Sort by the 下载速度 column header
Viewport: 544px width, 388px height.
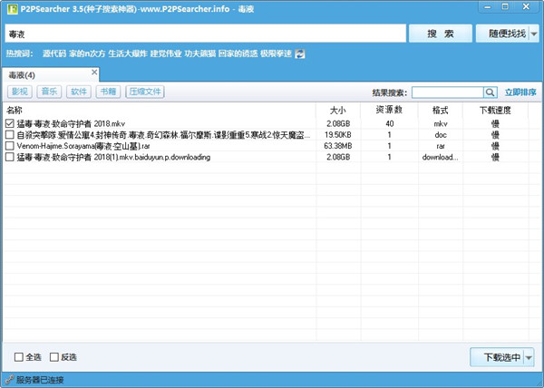[495, 111]
